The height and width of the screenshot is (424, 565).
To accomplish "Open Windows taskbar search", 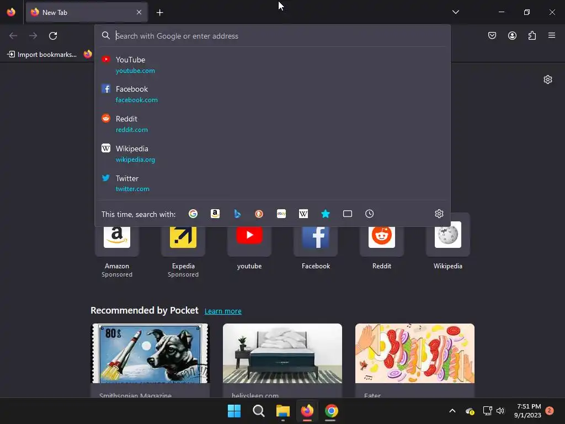I will point(258,411).
